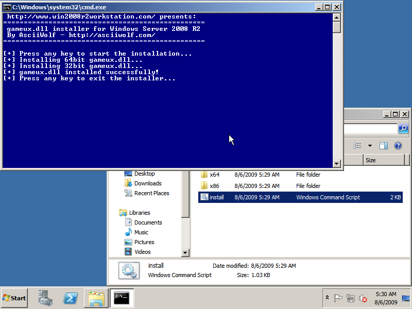
Task: Click the Explorer search magnifier button
Action: pos(404,128)
